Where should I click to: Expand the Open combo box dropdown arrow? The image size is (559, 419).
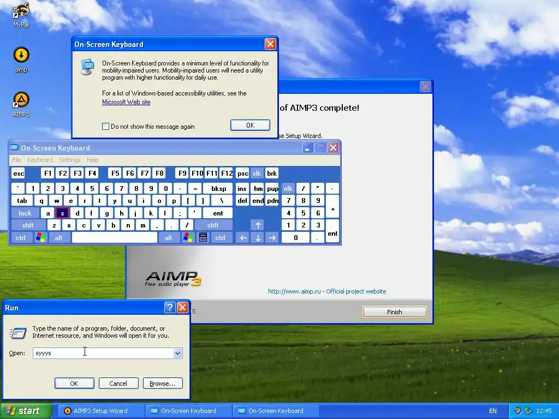(177, 353)
